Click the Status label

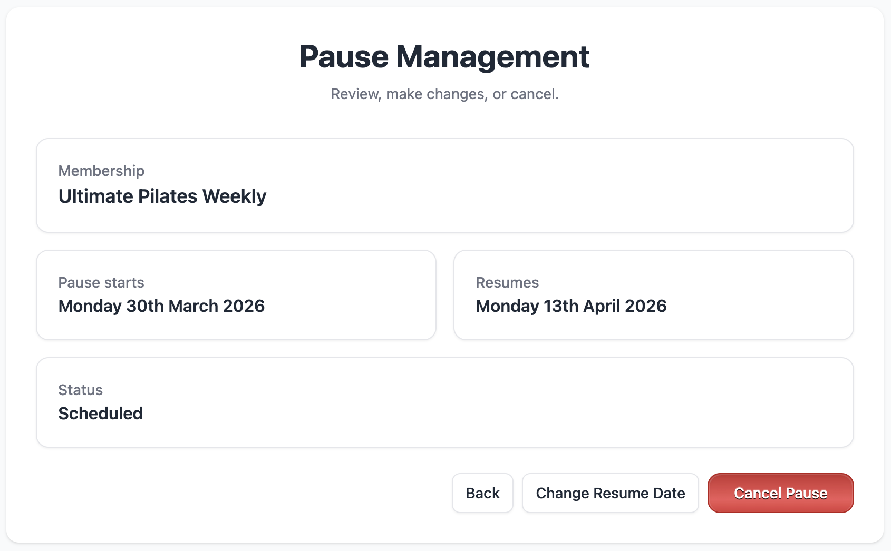tap(80, 390)
